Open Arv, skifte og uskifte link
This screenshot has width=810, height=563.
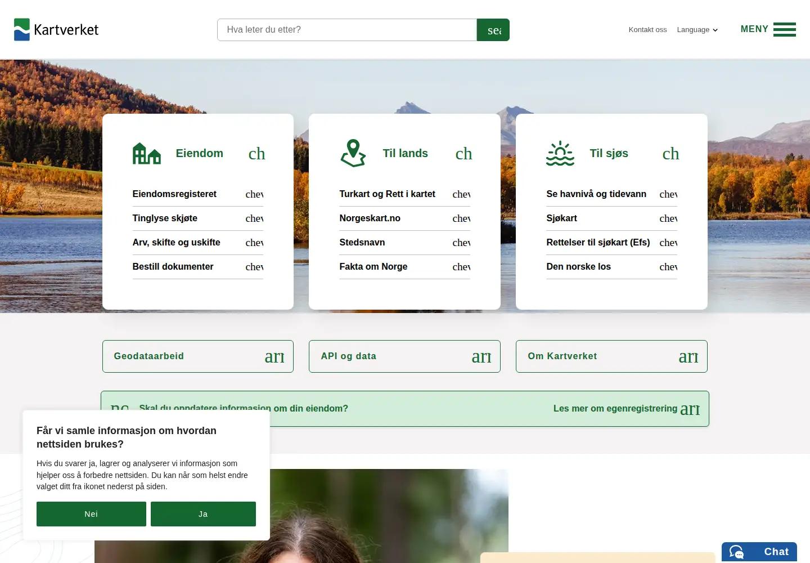coord(198,243)
